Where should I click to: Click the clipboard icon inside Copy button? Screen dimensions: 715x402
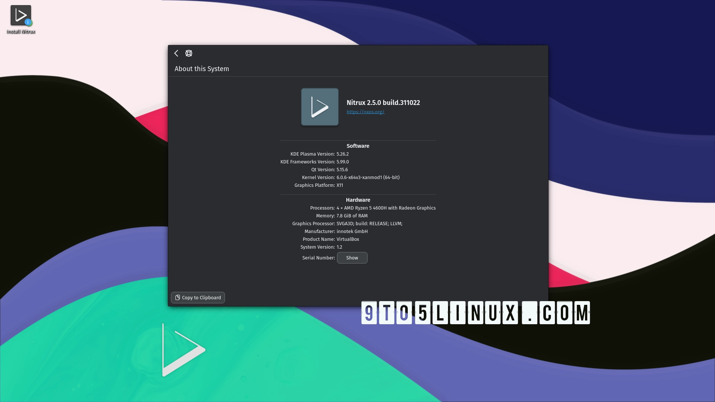click(x=178, y=297)
